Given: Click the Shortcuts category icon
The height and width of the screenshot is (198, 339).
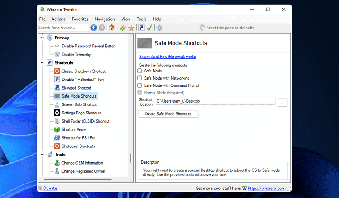Looking at the screenshot, I should click(x=50, y=63).
